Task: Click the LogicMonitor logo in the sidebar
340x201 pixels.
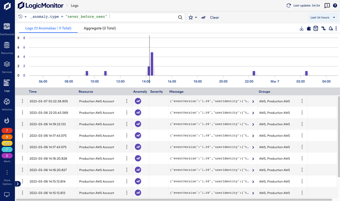Action: 7,6
